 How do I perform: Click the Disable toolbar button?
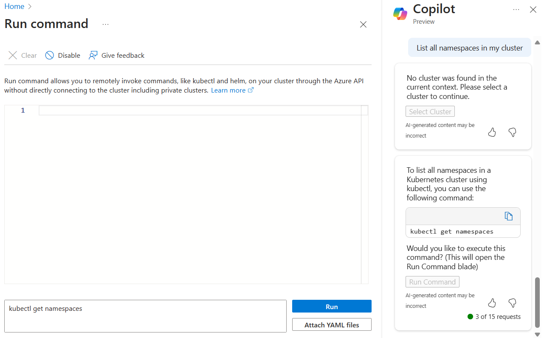coord(63,55)
